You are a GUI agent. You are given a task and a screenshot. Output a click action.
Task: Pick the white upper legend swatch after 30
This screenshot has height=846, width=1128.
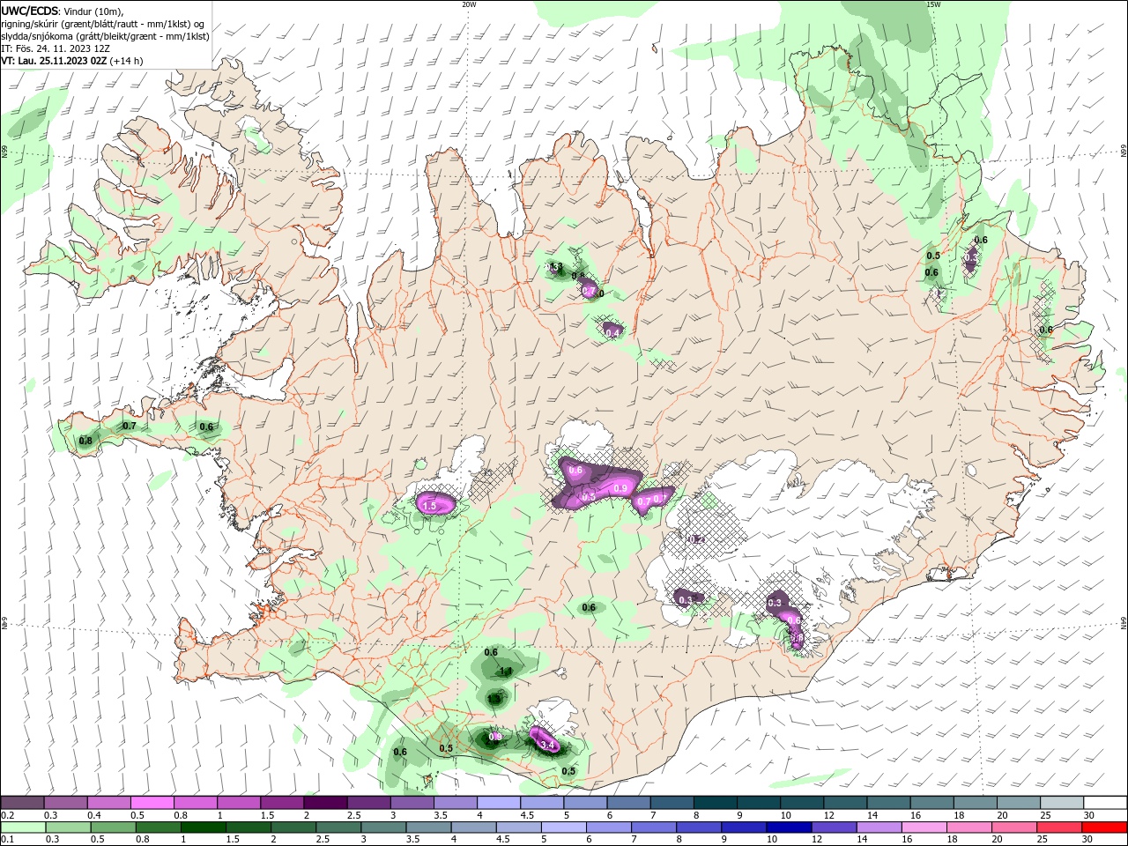tap(1103, 803)
